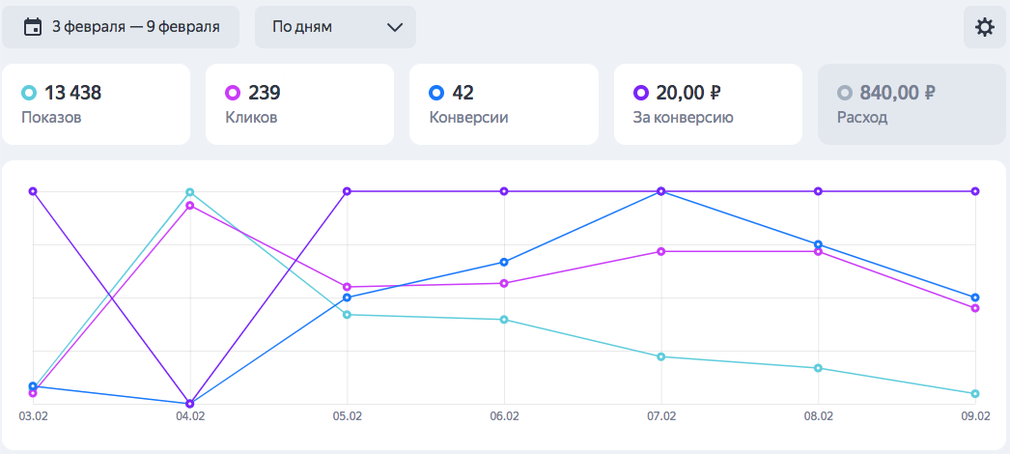Click the blue Конверсии point on 08.02
The image size is (1010, 454).
point(818,244)
